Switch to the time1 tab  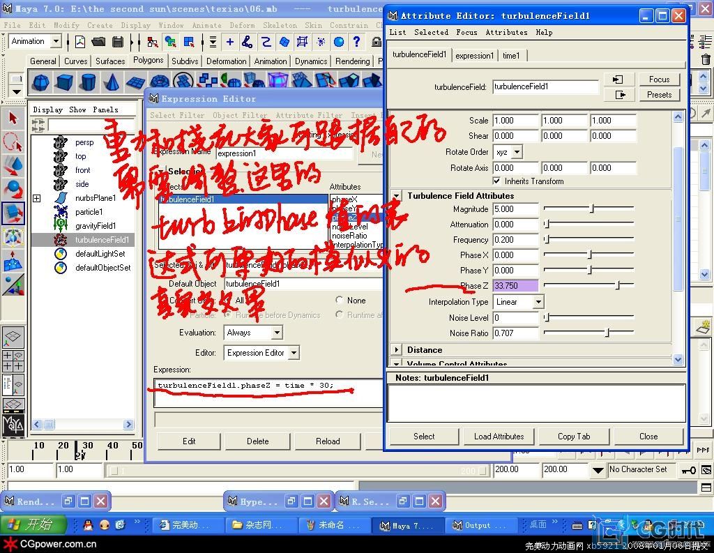coord(511,56)
